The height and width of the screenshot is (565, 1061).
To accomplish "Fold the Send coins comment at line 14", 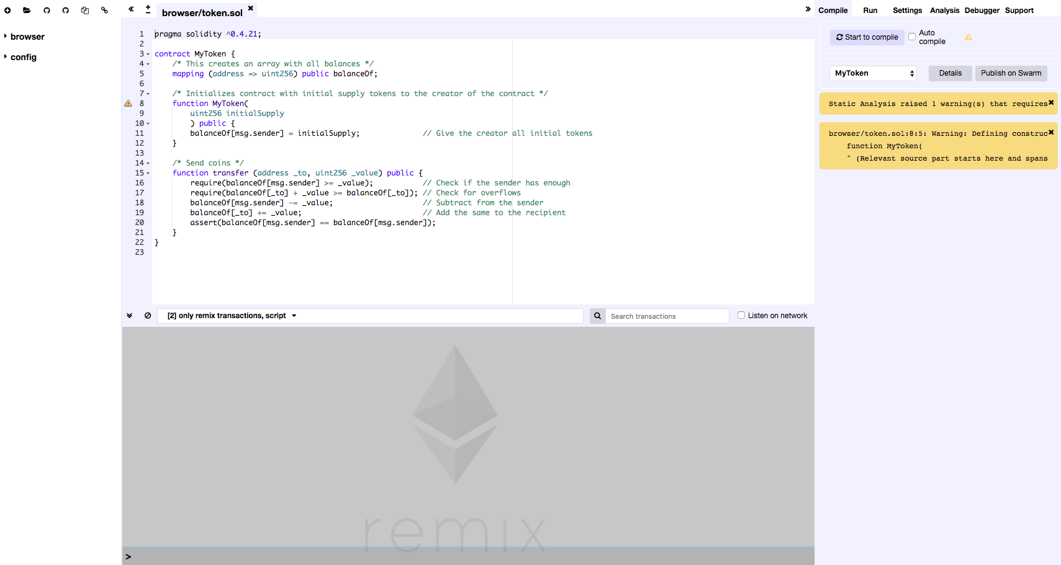I will click(x=148, y=163).
